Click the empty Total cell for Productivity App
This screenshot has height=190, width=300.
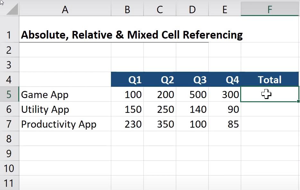(x=270, y=124)
